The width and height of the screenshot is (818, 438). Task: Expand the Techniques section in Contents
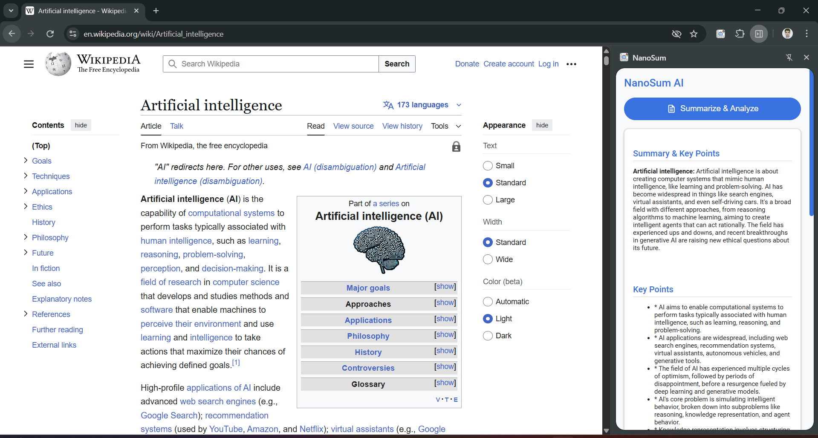click(26, 176)
